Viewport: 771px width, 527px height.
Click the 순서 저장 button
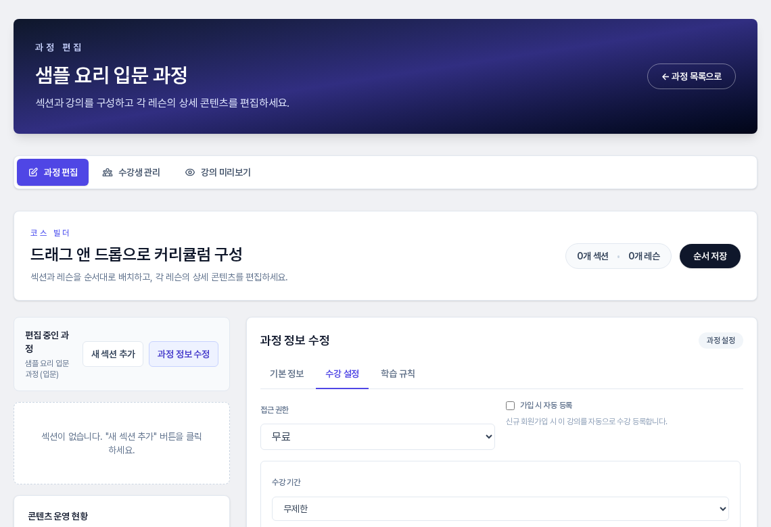710,256
